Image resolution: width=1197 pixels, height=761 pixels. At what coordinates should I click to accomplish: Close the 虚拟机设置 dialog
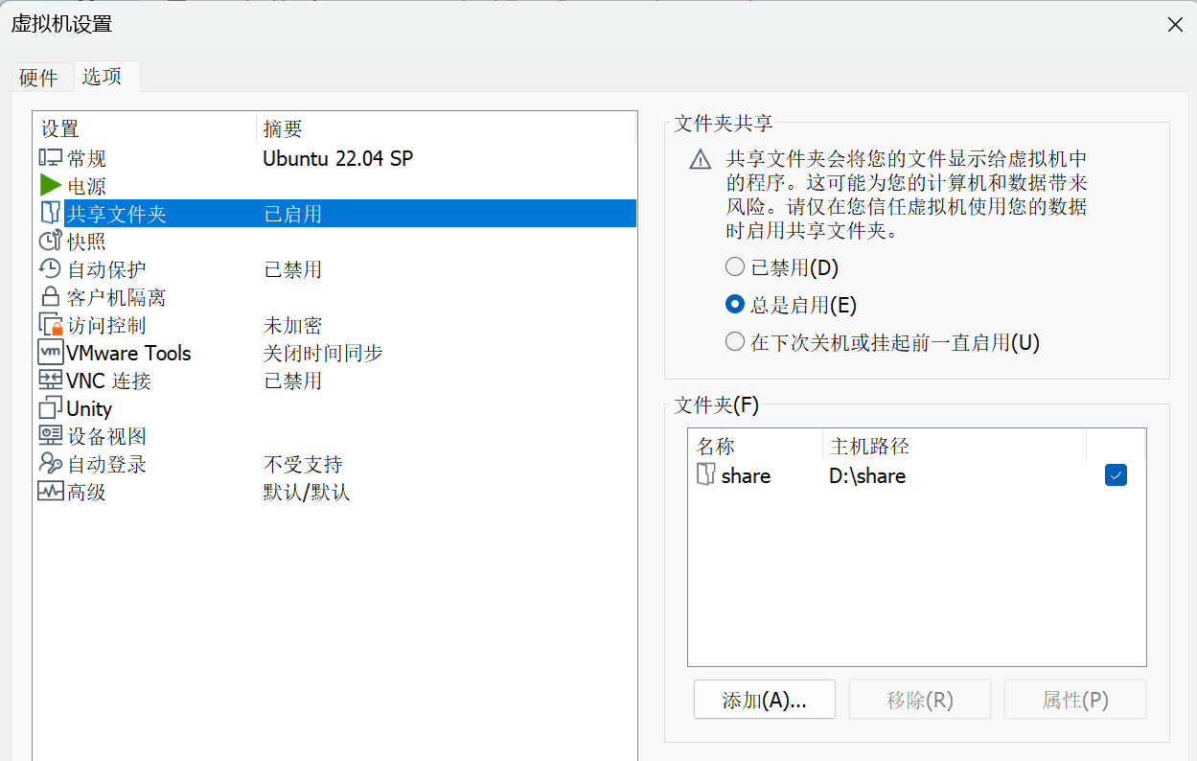1175,25
